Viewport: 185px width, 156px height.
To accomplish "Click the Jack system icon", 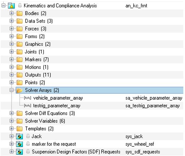I will click(19, 136).
